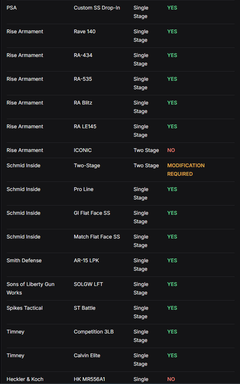Click the RA LE145 model text
Viewport: 240px width, 384px height.
85,127
